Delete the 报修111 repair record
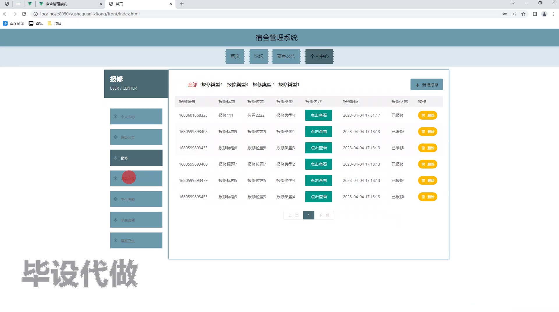Image resolution: width=559 pixels, height=312 pixels. (x=428, y=115)
